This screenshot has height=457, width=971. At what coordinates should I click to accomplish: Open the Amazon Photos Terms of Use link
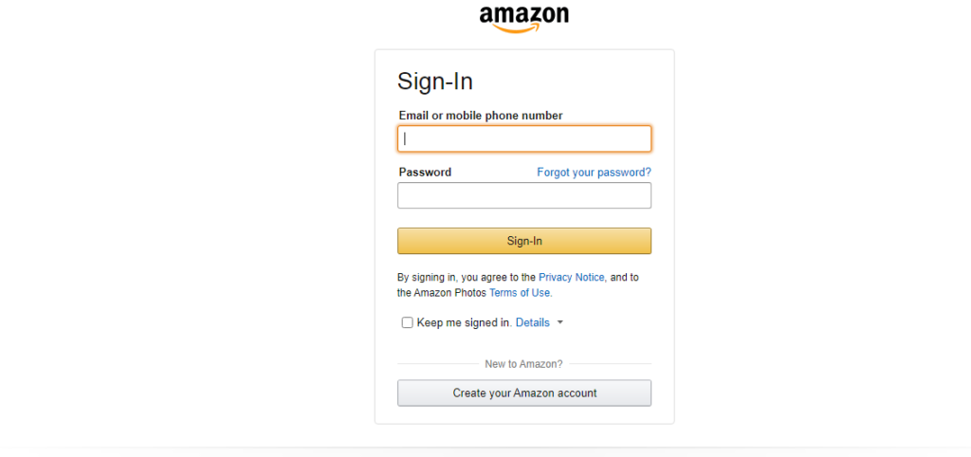pyautogui.click(x=521, y=293)
